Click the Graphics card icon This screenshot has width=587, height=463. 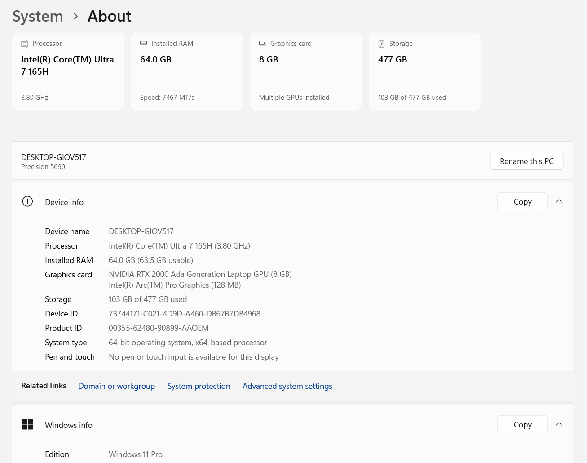tap(263, 44)
